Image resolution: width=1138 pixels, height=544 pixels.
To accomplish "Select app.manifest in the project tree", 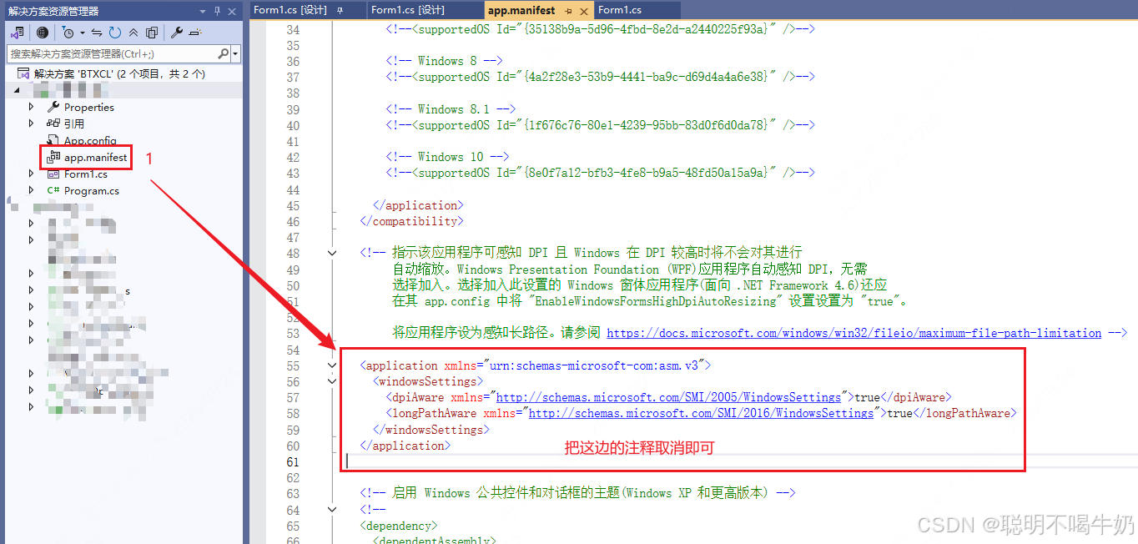I will pos(96,157).
